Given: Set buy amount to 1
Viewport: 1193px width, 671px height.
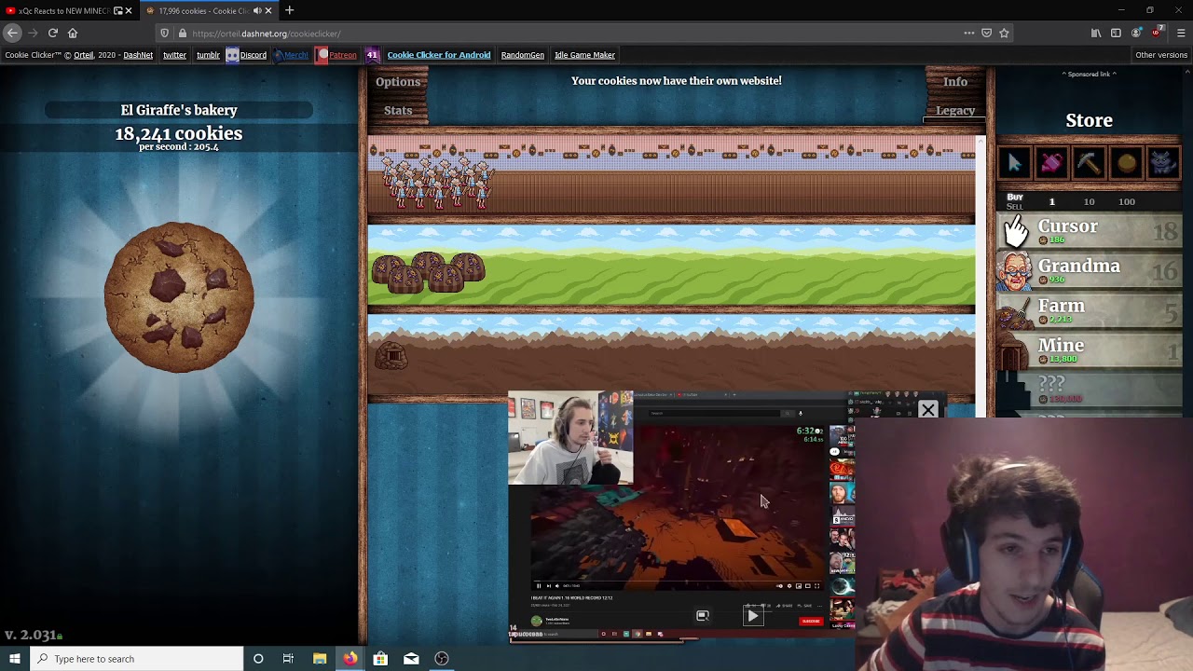Looking at the screenshot, I should (x=1052, y=201).
